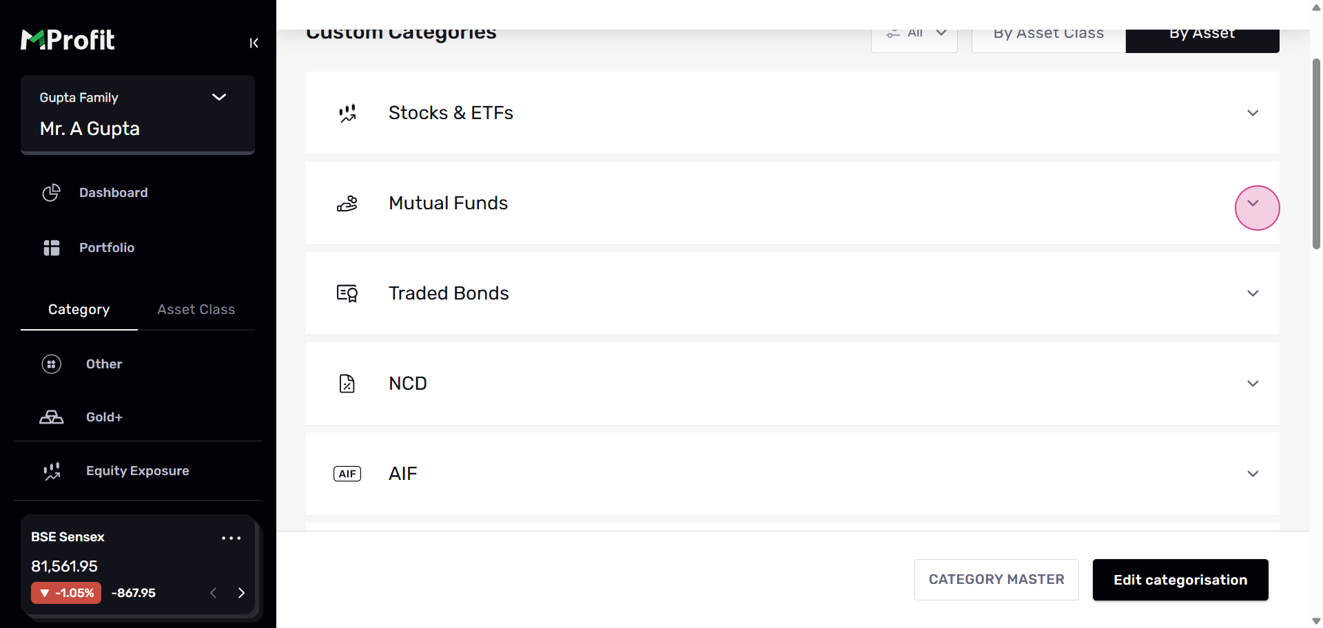Open the Gupta Family account dropdown
This screenshot has width=1323, height=628.
coord(218,97)
